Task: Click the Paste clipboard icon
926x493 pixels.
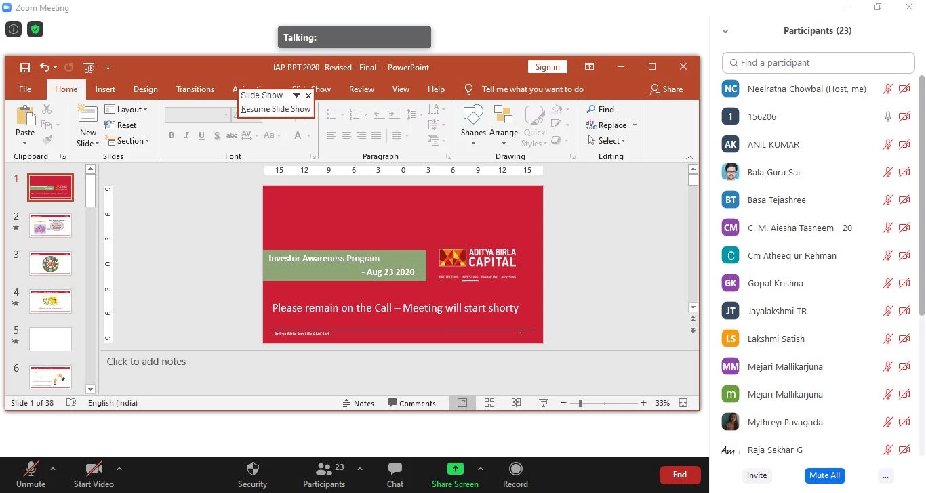Action: tap(25, 116)
